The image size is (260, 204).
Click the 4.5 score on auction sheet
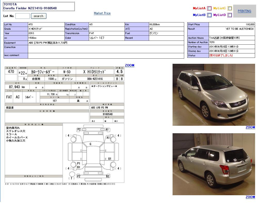click(119, 72)
